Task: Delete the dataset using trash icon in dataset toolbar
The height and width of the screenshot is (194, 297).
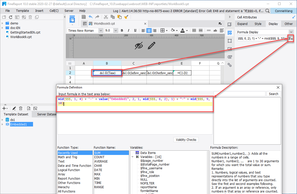Action: coord(21,108)
